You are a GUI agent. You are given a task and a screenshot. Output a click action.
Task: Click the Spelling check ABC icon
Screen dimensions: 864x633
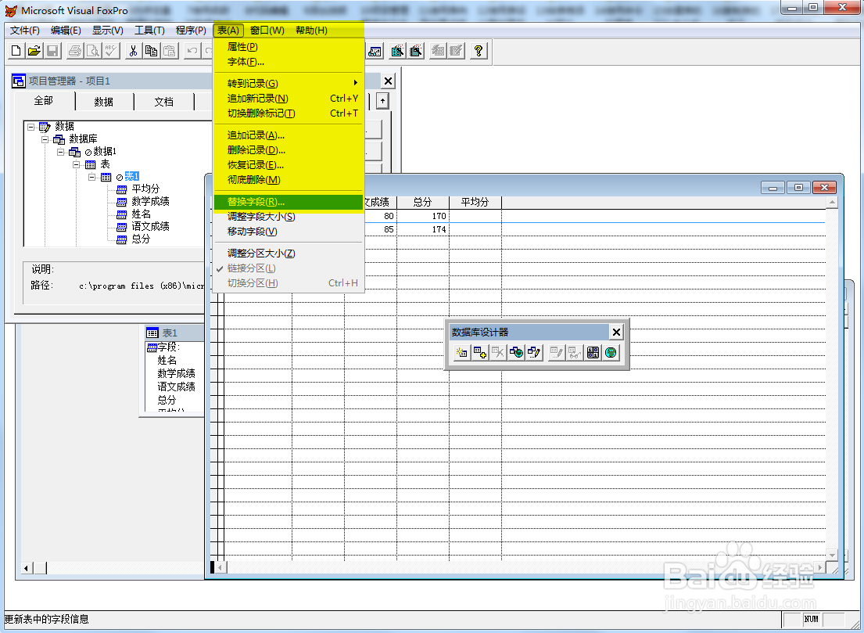point(111,51)
